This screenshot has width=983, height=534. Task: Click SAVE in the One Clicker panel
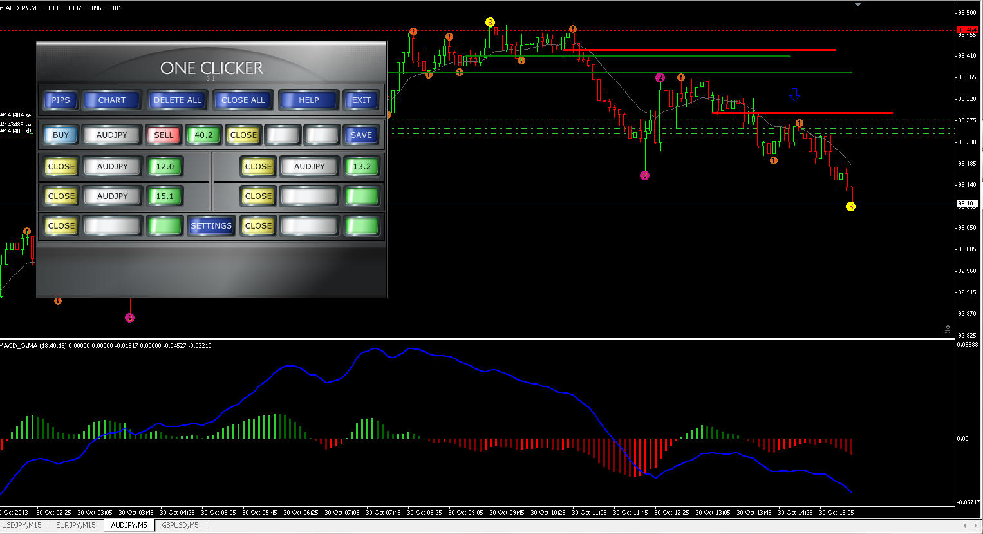pos(361,135)
